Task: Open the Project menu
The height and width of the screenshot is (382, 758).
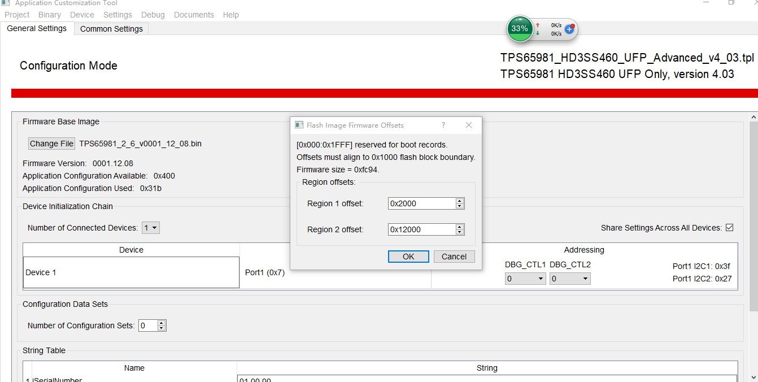Action: tap(17, 15)
